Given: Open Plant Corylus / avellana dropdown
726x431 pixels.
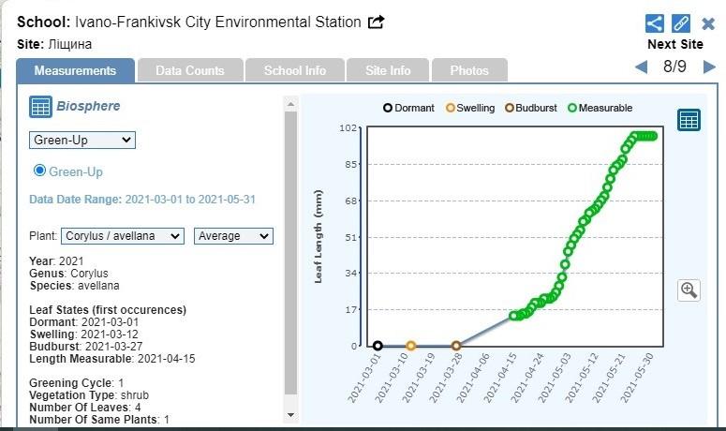Looking at the screenshot, I should click(x=122, y=236).
